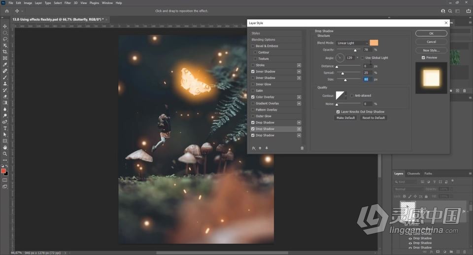This screenshot has height=255, width=473.
Task: Add another Stroke effect with plus icon
Action: (299, 65)
